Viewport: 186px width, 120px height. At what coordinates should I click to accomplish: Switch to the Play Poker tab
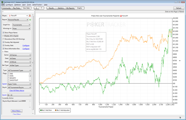click(16, 8)
